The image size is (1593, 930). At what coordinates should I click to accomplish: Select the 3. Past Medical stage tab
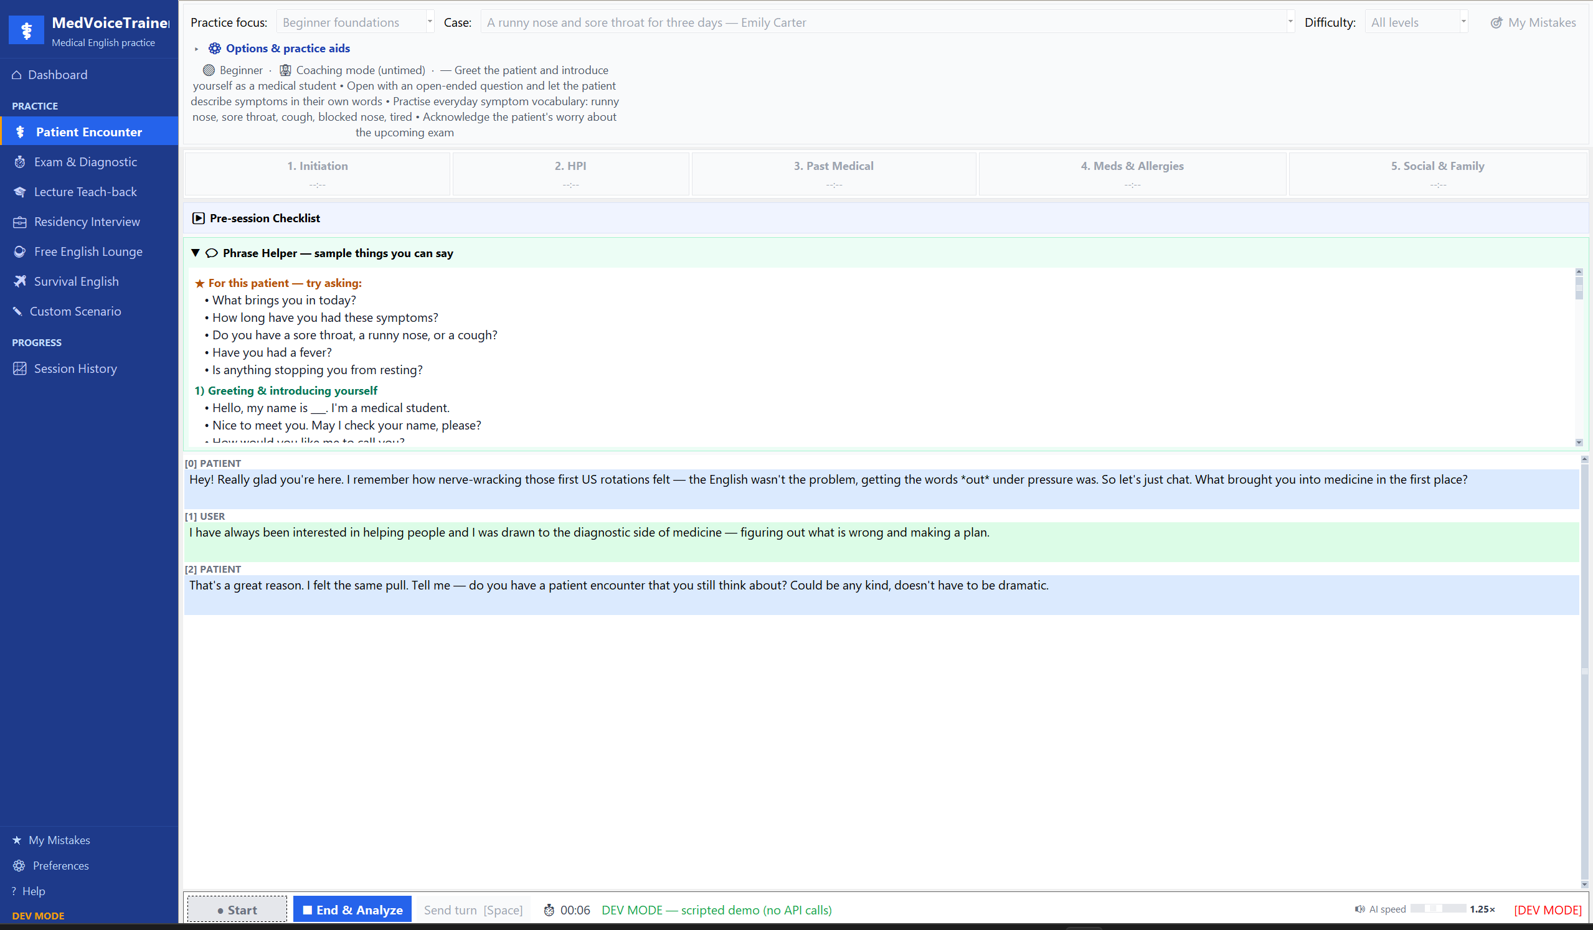click(x=834, y=174)
